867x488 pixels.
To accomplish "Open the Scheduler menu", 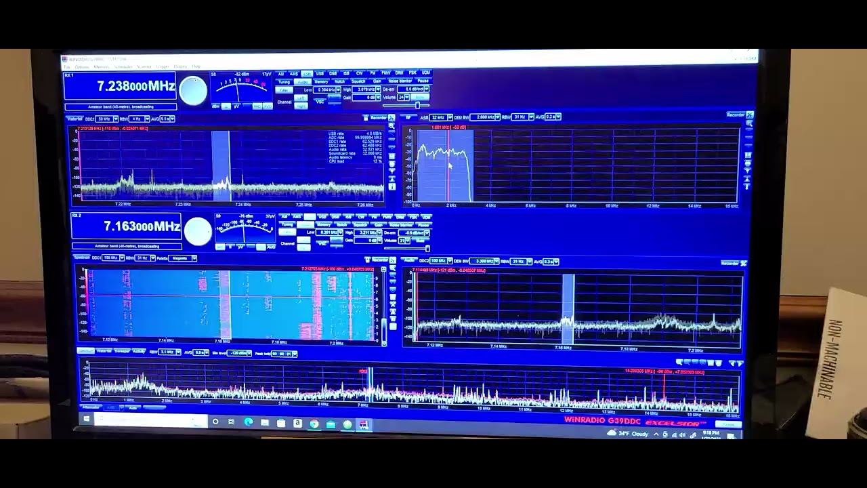I will pyautogui.click(x=123, y=66).
